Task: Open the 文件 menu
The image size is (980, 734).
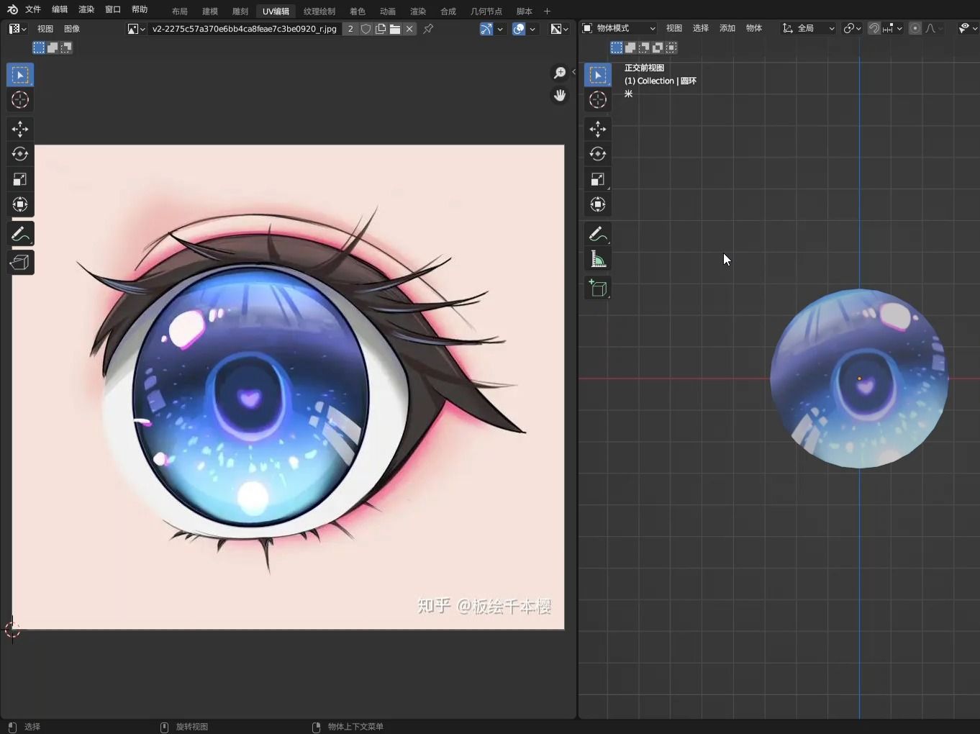Action: click(33, 9)
